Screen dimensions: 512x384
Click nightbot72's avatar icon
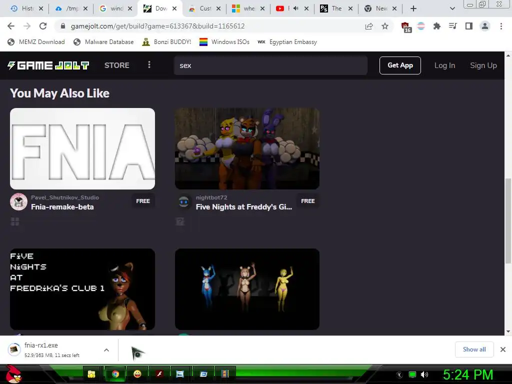coord(183,202)
